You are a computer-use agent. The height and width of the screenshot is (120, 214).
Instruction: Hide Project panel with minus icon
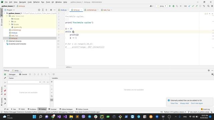(55, 10)
